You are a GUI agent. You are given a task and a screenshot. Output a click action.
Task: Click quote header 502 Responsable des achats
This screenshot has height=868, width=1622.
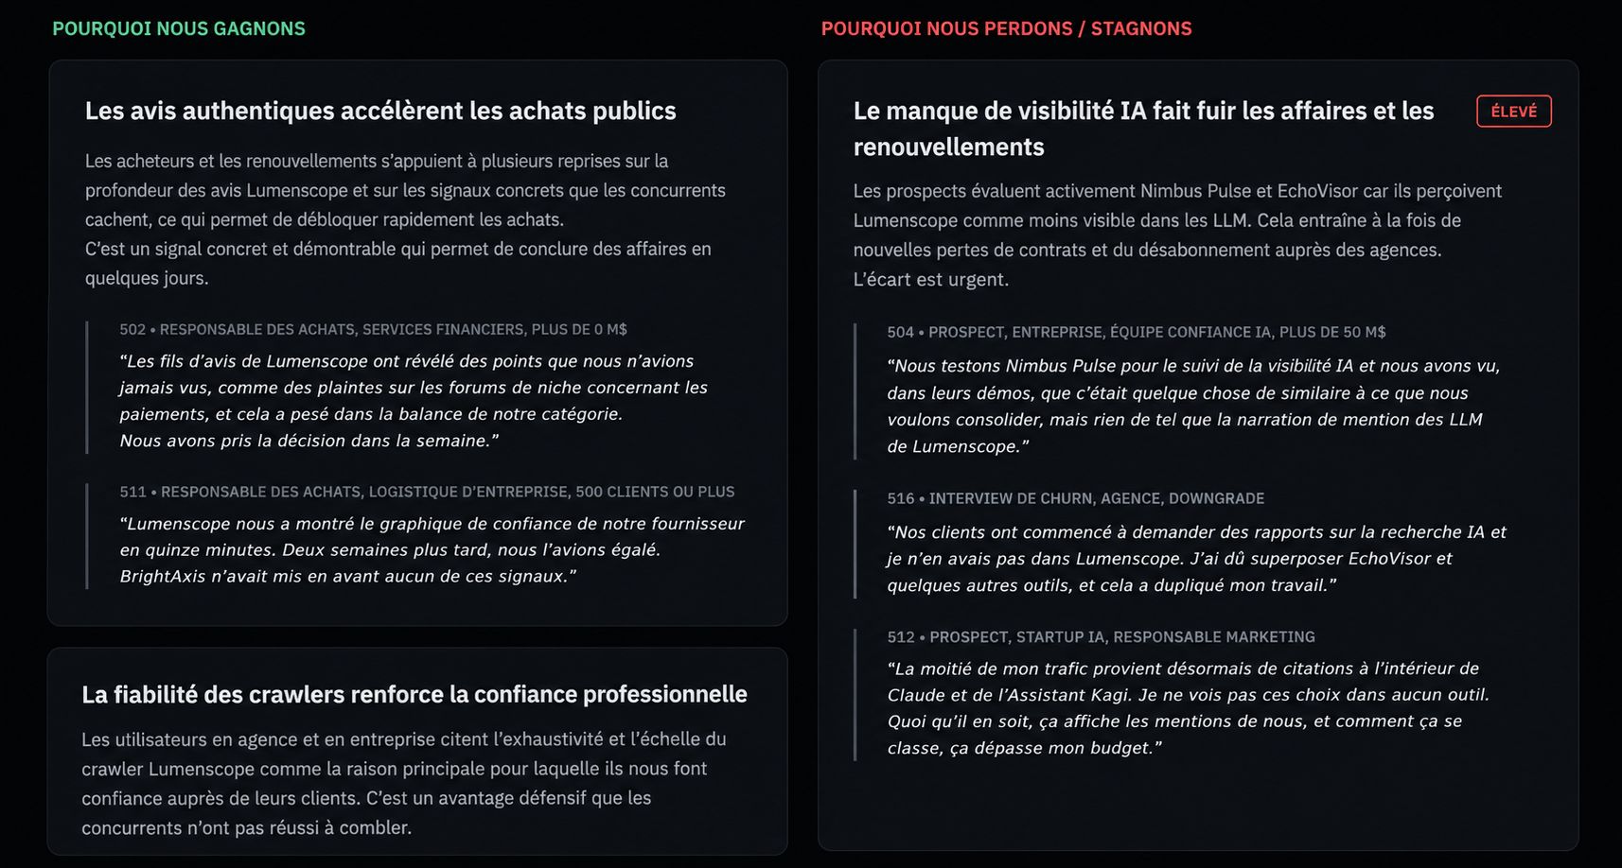point(373,329)
